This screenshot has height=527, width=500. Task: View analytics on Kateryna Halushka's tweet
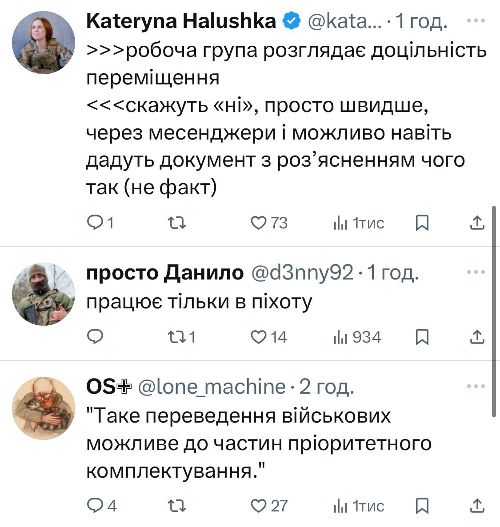(340, 223)
